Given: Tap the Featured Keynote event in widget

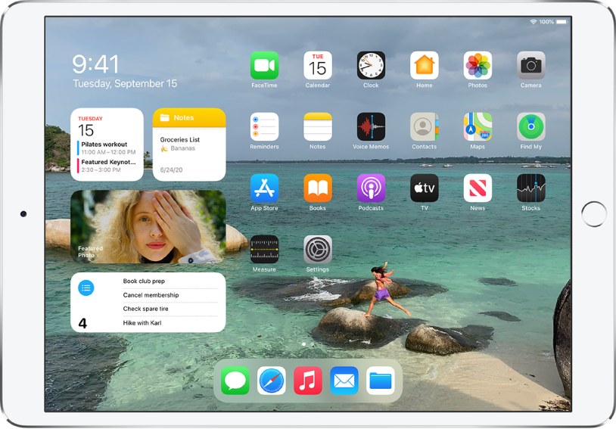Looking at the screenshot, I should [x=107, y=166].
